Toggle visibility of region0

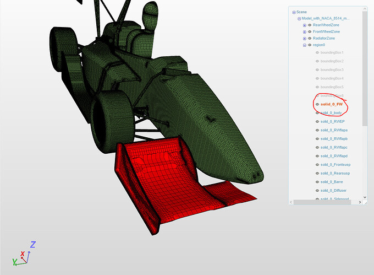point(310,45)
